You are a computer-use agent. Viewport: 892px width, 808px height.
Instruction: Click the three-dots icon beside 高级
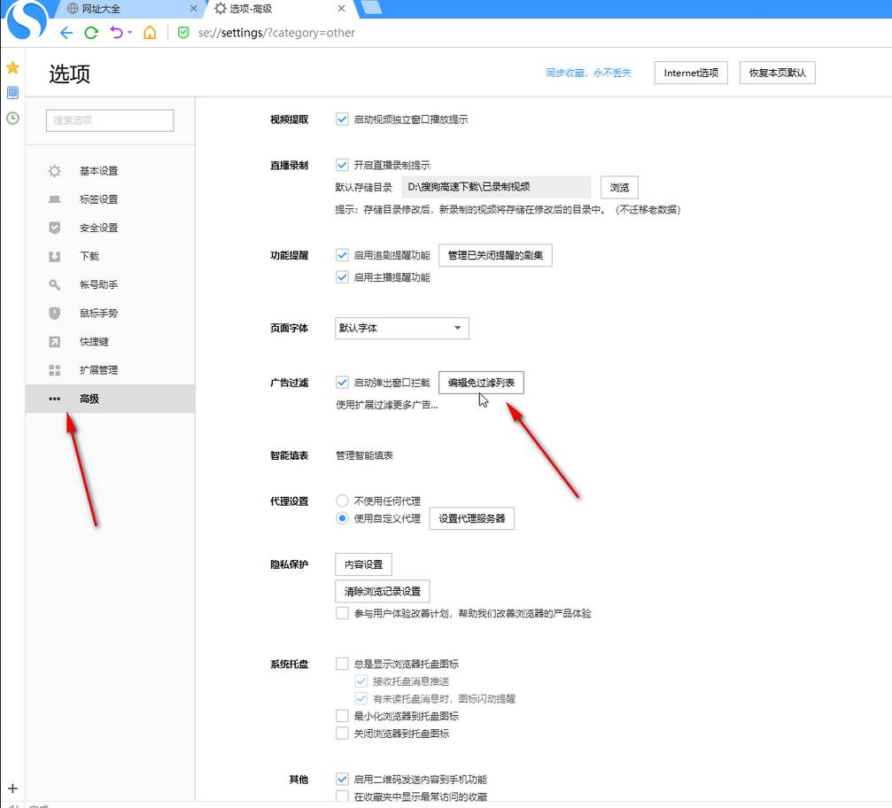pos(55,399)
